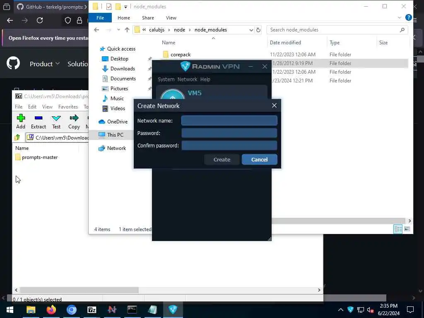The height and width of the screenshot is (318, 424).
Task: Click the Create button in the dialog
Action: (222, 159)
